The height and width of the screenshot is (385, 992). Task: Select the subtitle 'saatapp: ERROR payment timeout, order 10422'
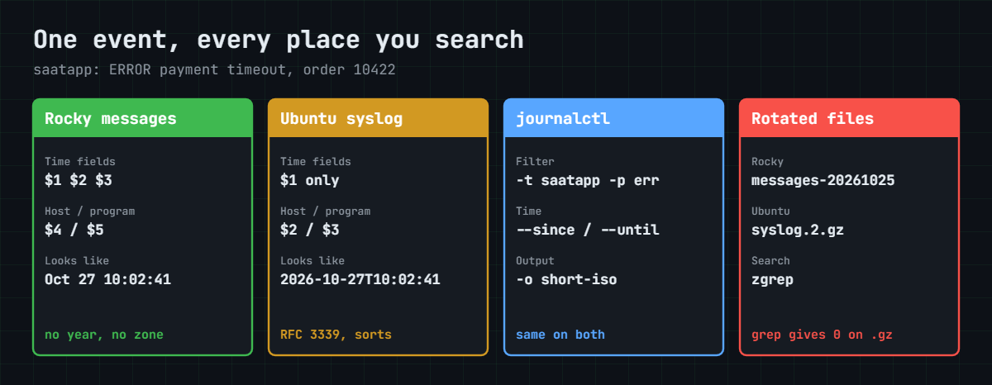click(x=214, y=69)
